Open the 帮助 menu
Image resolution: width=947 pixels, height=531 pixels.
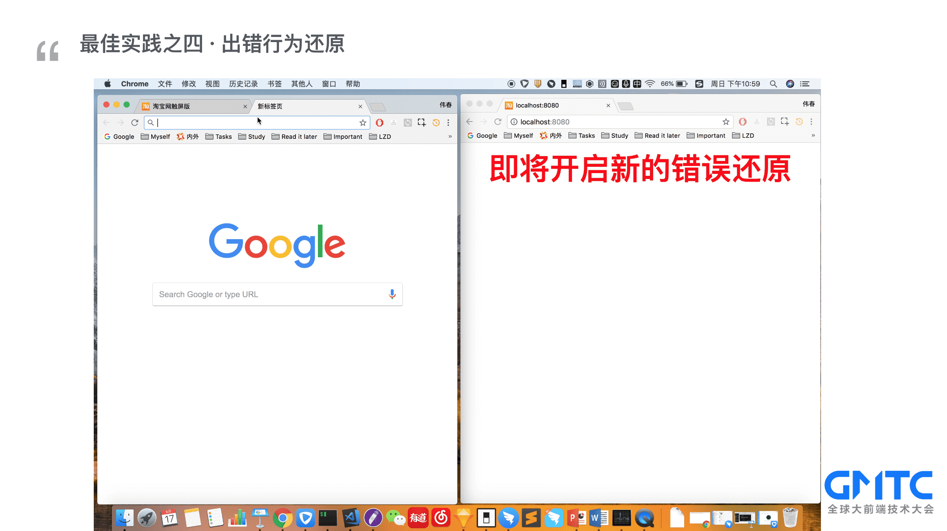tap(353, 84)
